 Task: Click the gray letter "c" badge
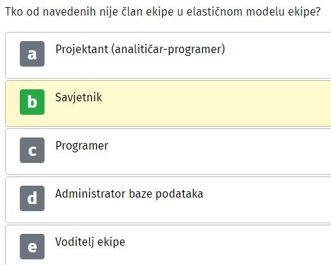pos(32,150)
